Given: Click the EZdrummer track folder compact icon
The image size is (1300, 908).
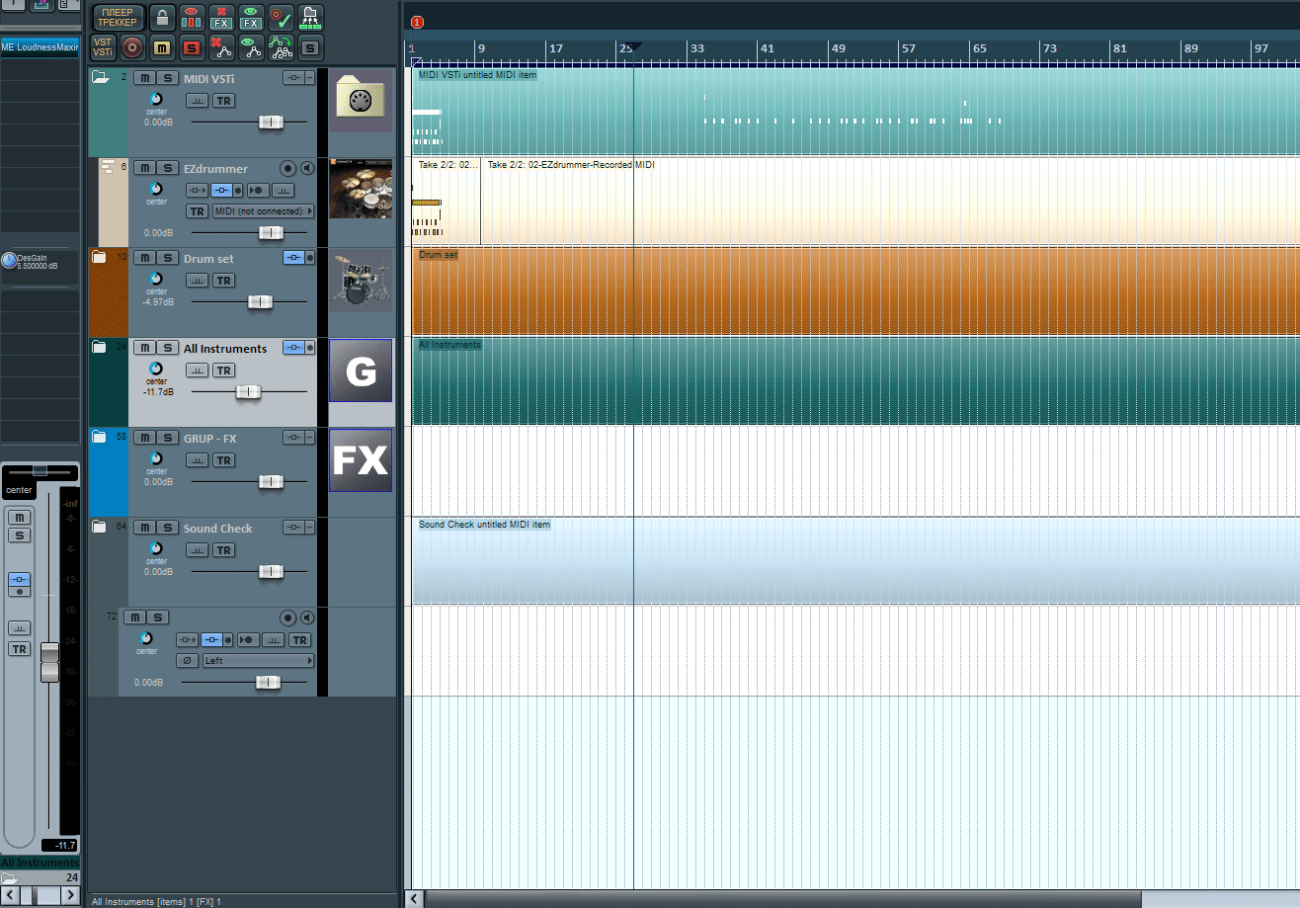Looking at the screenshot, I should 109,167.
